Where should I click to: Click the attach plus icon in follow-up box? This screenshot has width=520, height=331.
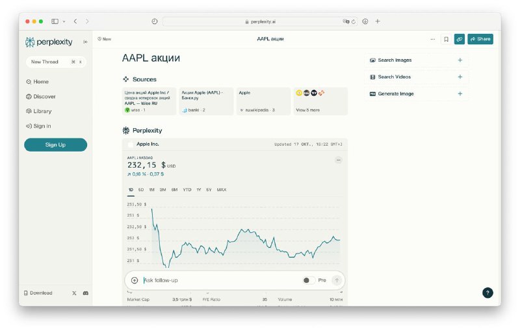coord(135,280)
